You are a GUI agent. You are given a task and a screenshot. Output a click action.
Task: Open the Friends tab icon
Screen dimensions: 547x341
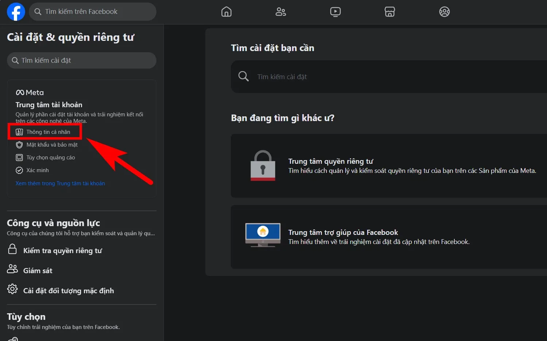281,12
